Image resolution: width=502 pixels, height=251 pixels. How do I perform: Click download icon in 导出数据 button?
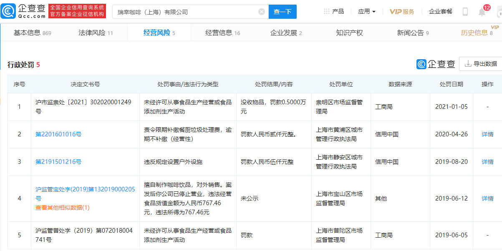click(x=468, y=64)
